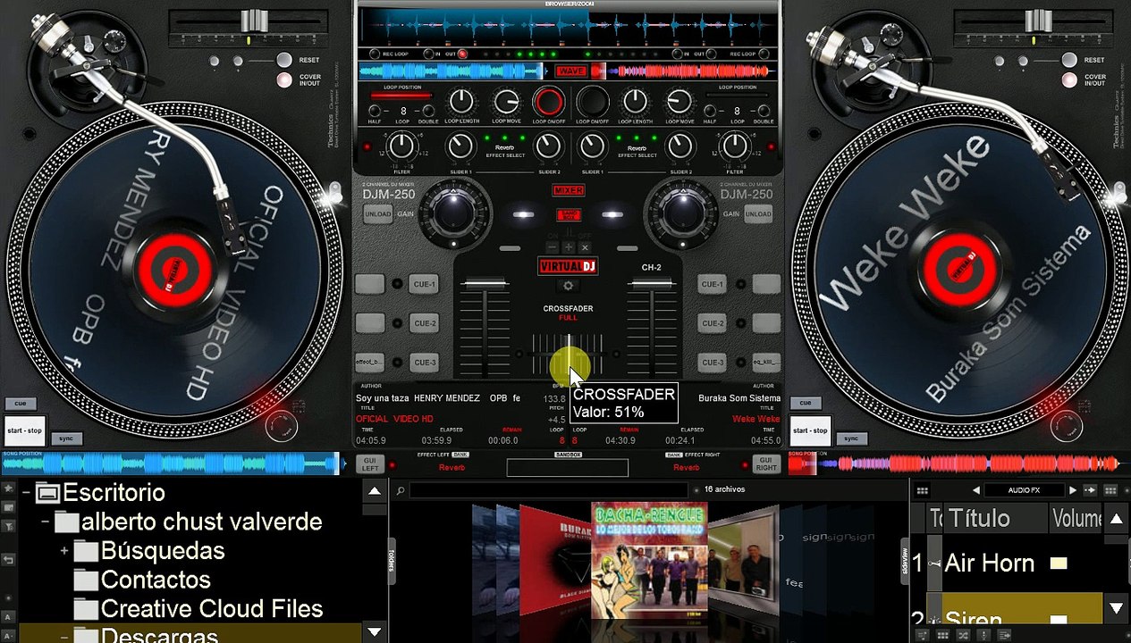Click right turntable RESET button

click(1070, 60)
